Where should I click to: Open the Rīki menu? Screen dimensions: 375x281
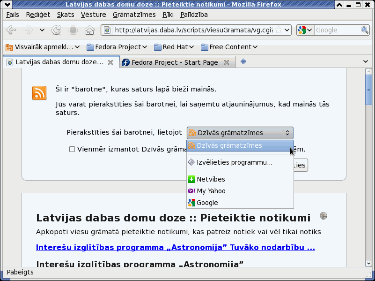coord(168,15)
